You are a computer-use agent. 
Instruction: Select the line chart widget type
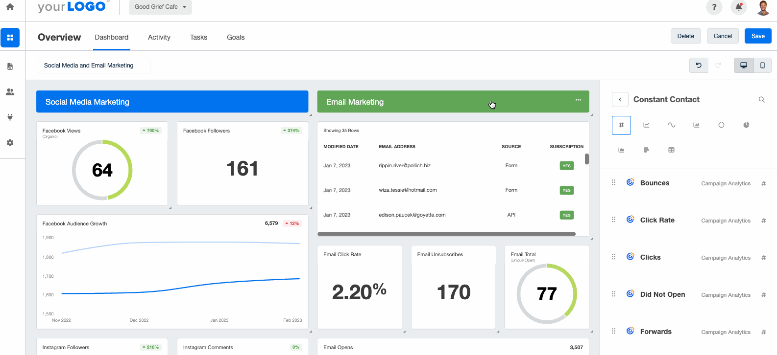point(646,125)
